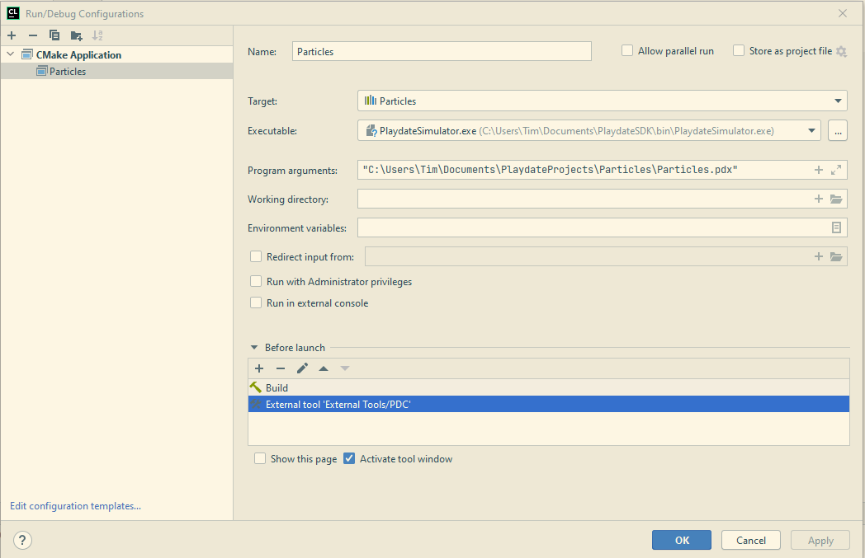Collapse the CMake Application tree node

tap(11, 54)
